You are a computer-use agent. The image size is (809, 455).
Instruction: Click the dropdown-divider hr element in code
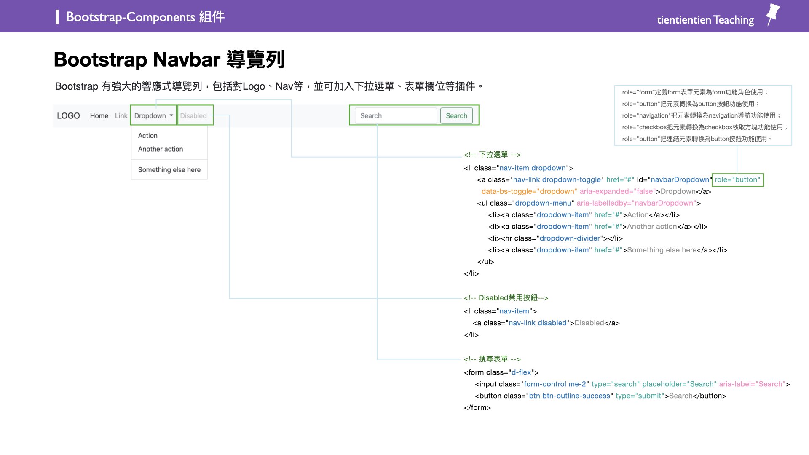570,238
